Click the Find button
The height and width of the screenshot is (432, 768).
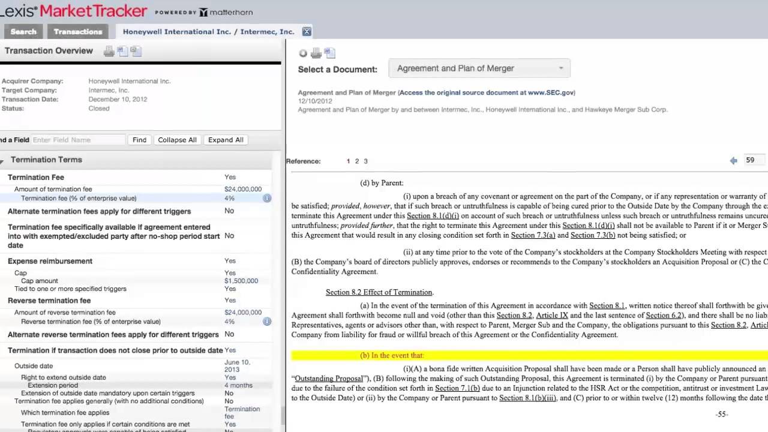[x=139, y=140]
